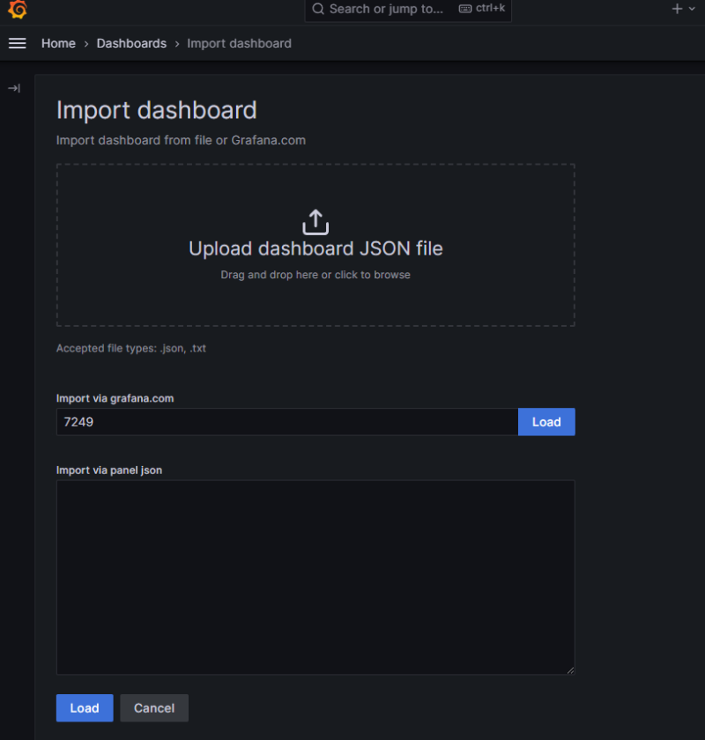The image size is (705, 740).
Task: Click the plus icon in top bar
Action: (677, 9)
